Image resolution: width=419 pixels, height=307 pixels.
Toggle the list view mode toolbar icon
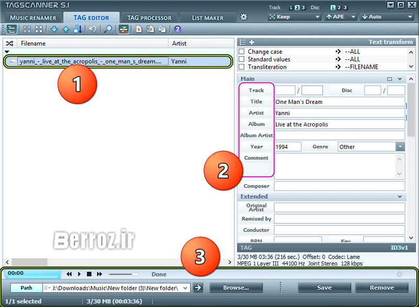point(12,29)
